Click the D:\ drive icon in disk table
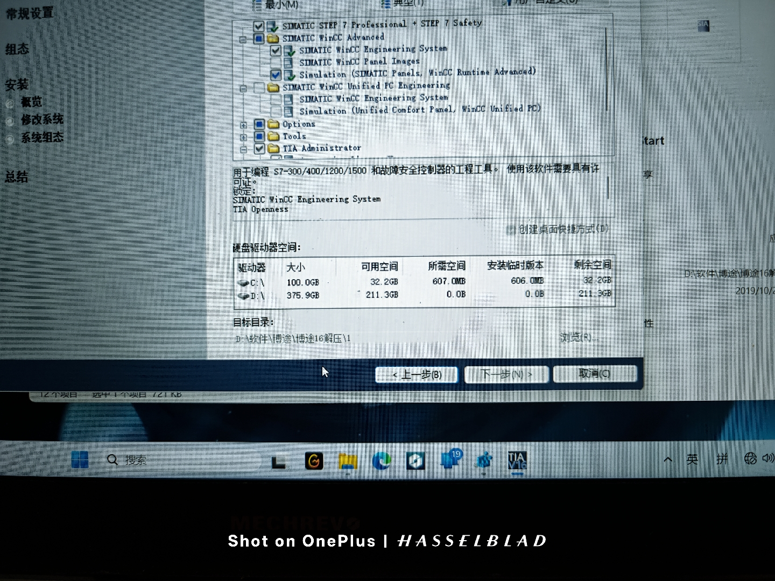This screenshot has height=581, width=775. [243, 296]
